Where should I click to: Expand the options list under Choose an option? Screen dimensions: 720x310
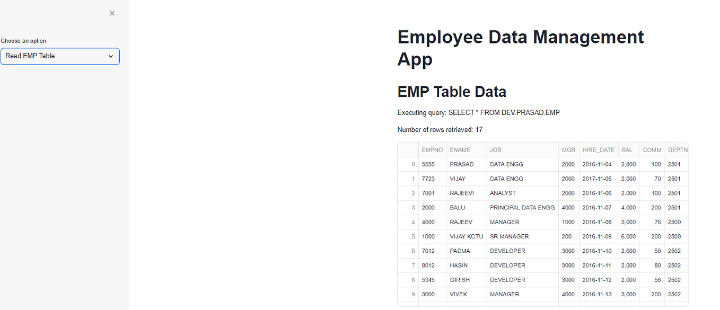coord(60,56)
